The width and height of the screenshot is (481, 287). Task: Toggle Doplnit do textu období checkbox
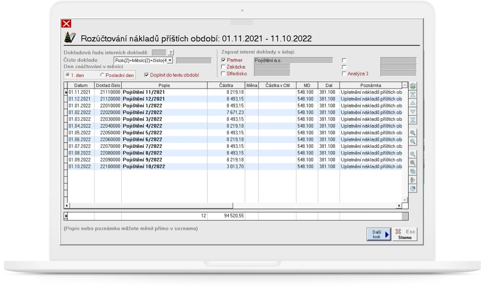(x=146, y=75)
